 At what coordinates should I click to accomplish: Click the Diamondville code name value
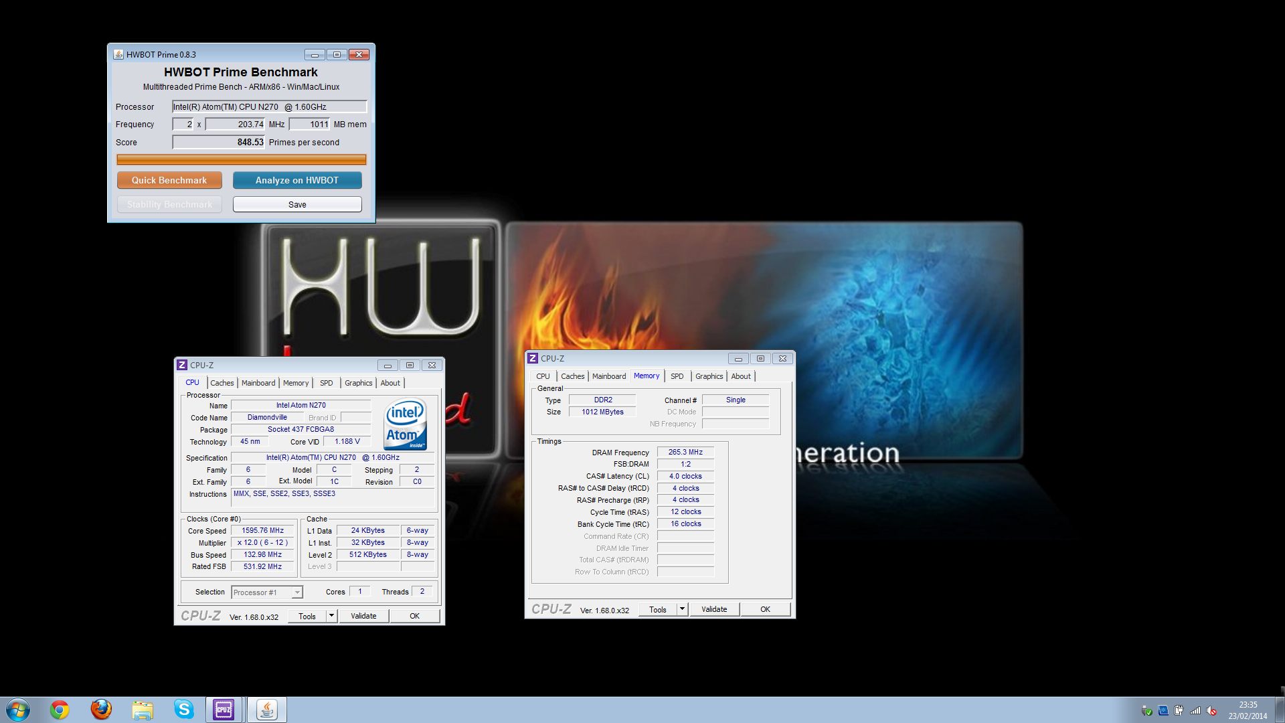click(267, 417)
